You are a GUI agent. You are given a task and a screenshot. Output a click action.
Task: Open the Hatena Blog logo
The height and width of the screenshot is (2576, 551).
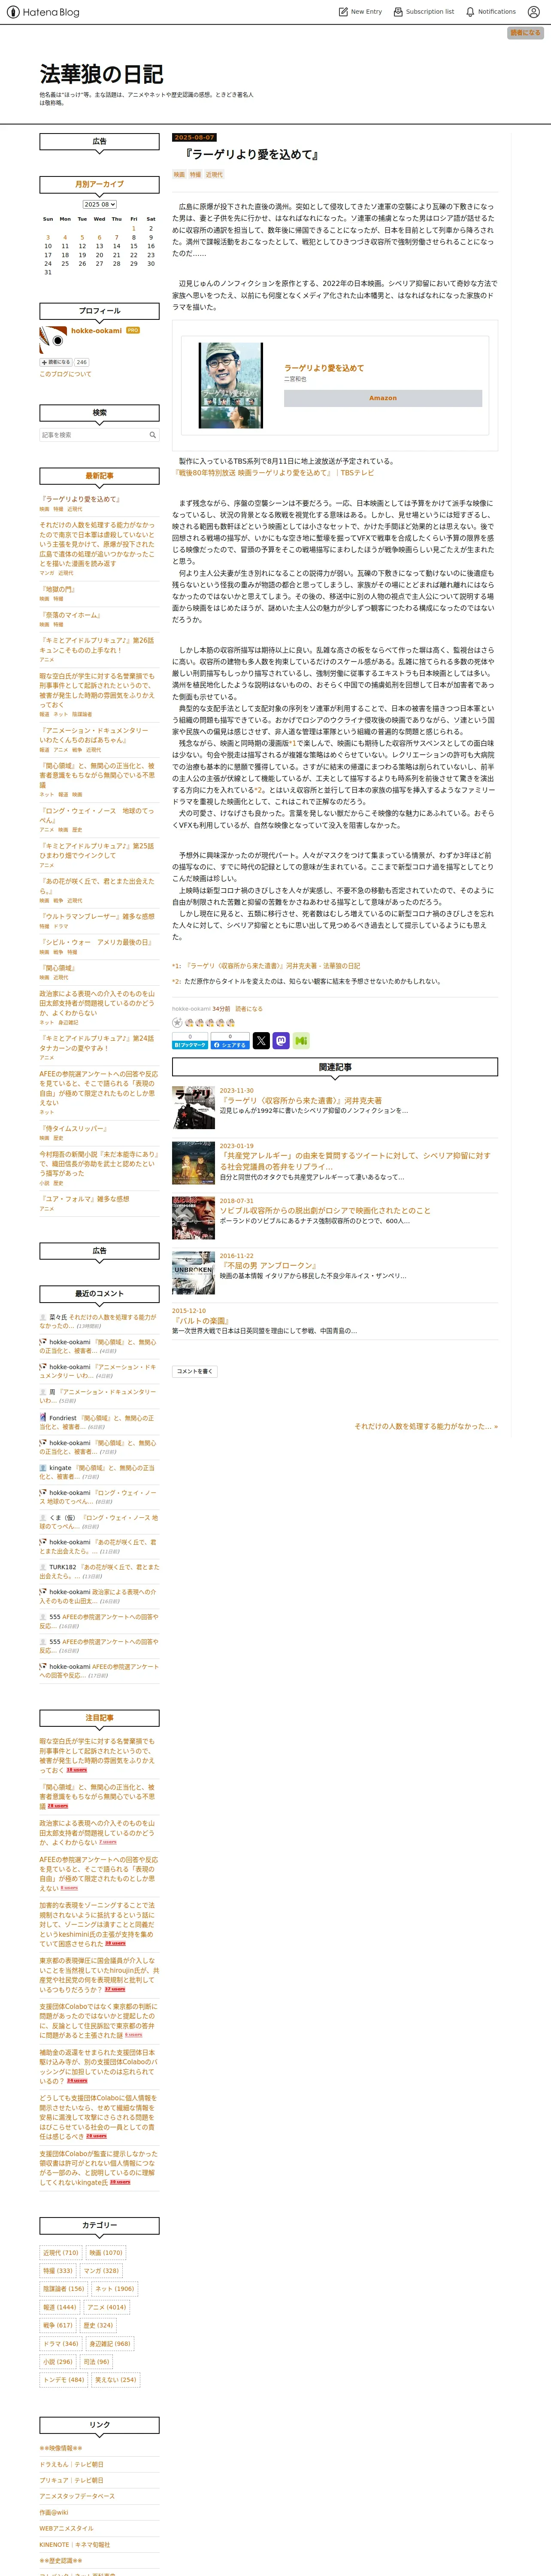(42, 12)
